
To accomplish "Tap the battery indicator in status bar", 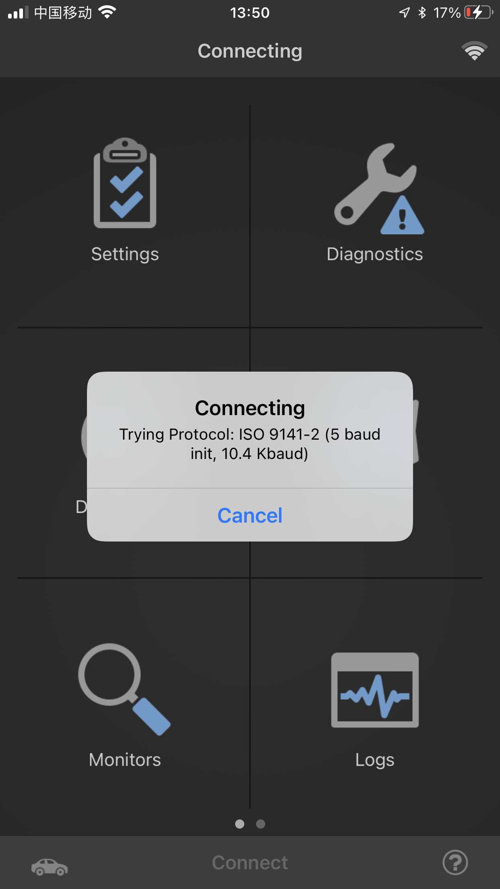I will click(479, 12).
